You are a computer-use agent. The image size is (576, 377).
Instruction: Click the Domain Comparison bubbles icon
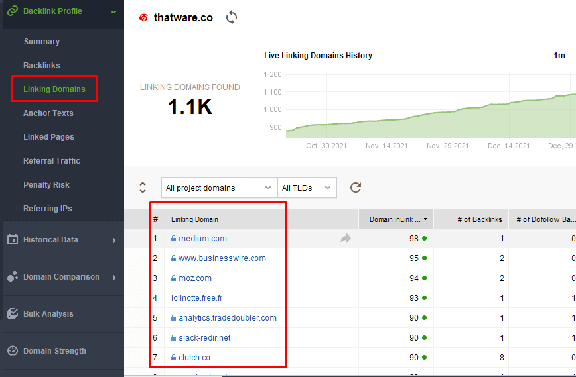[13, 276]
